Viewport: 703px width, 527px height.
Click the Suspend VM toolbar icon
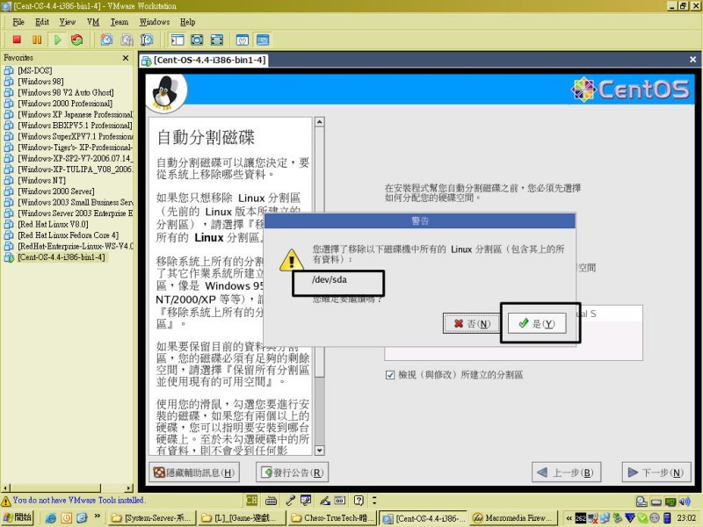pos(37,40)
